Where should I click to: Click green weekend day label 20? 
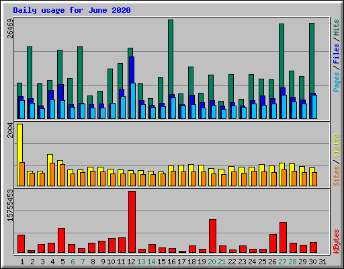pyautogui.click(x=212, y=262)
